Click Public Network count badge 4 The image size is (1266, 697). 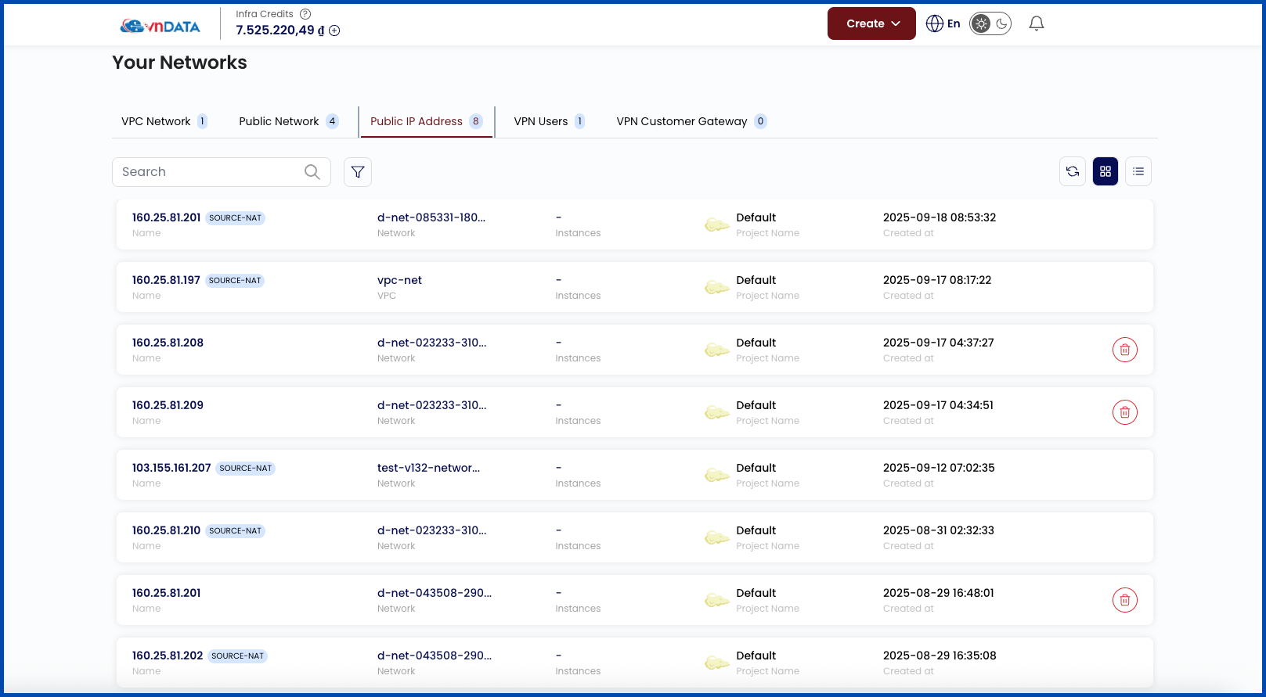(332, 121)
